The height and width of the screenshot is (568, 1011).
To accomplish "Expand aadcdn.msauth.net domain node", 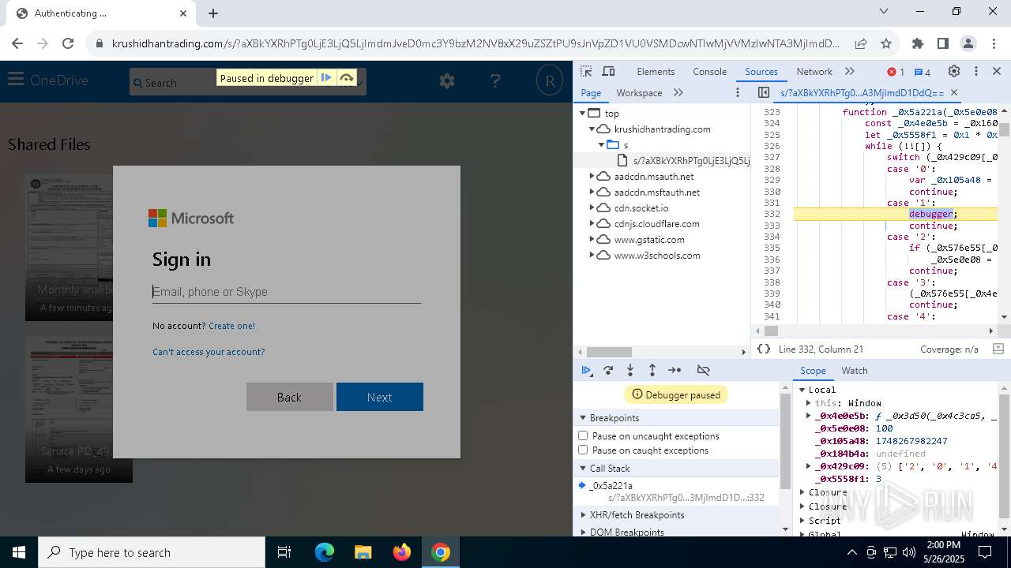I will 592,177.
